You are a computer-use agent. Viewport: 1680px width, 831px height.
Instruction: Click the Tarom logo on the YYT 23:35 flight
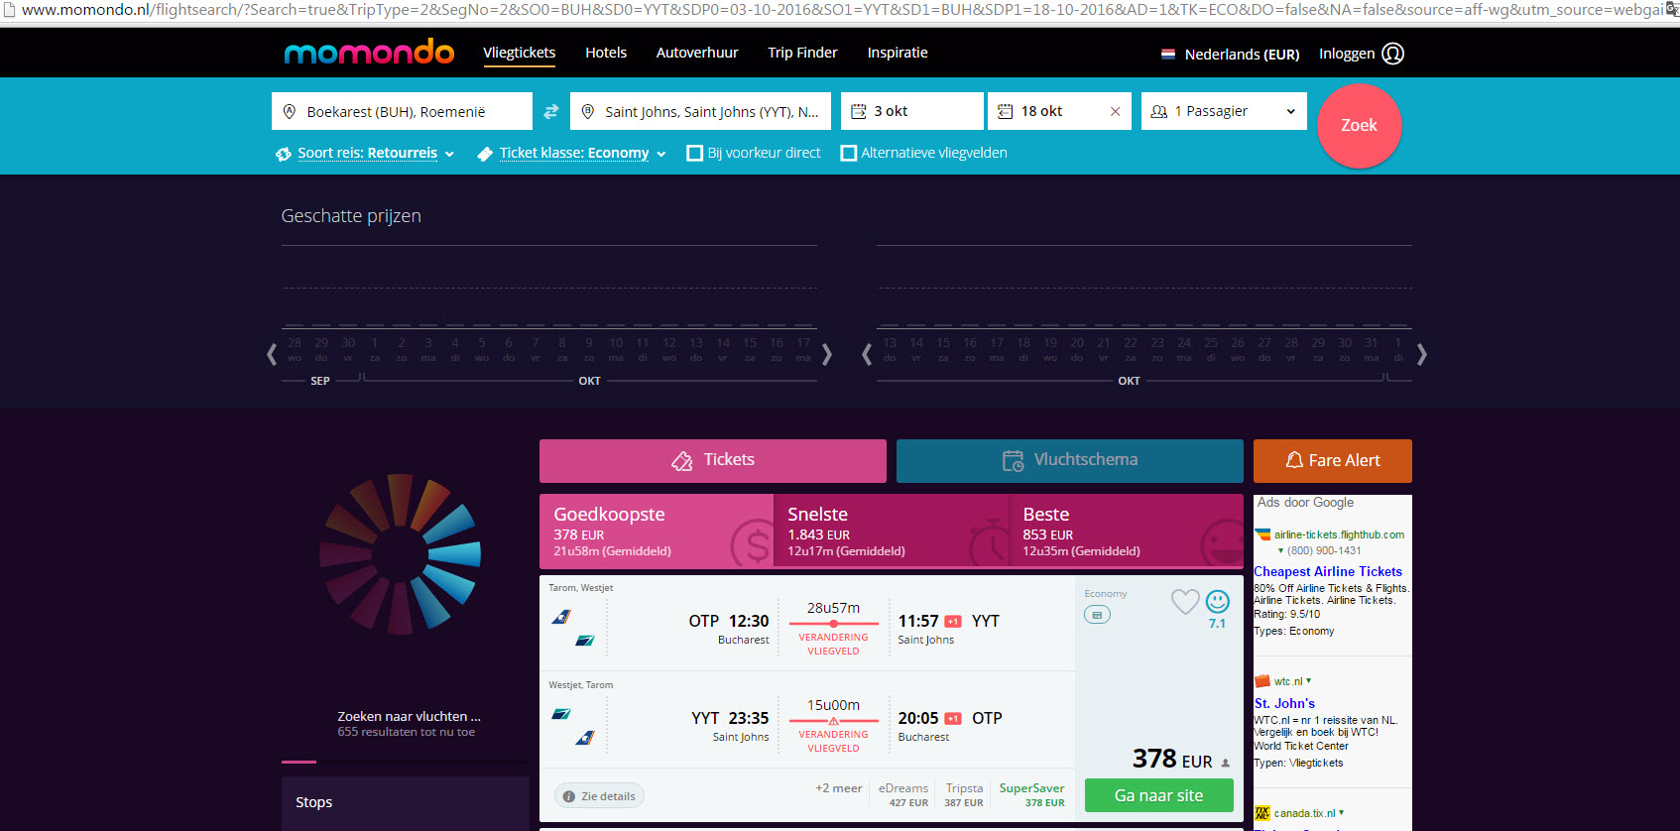tap(585, 738)
